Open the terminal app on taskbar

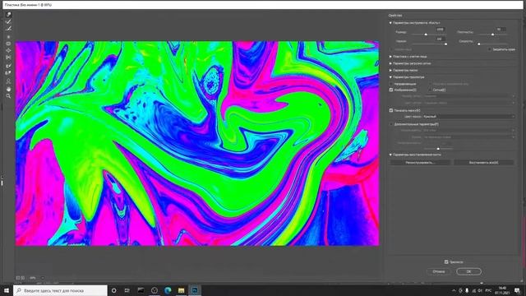click(141, 290)
